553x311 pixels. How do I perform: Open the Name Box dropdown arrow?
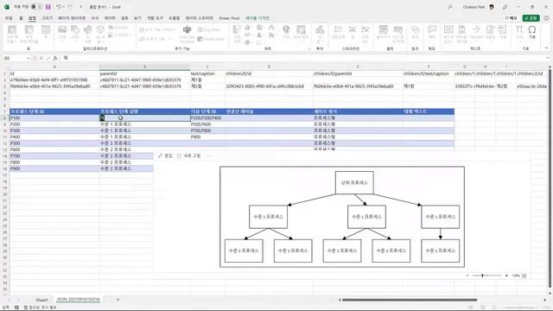29,58
